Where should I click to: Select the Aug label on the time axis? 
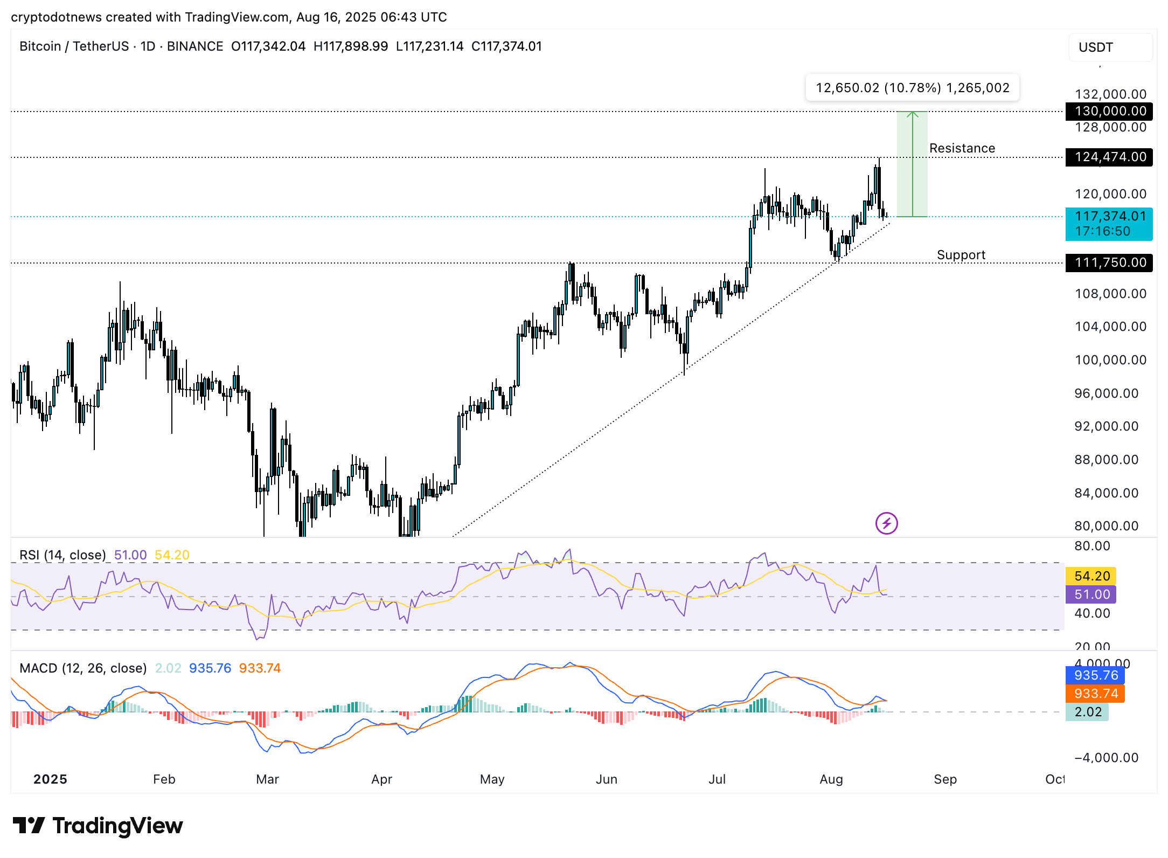(832, 779)
